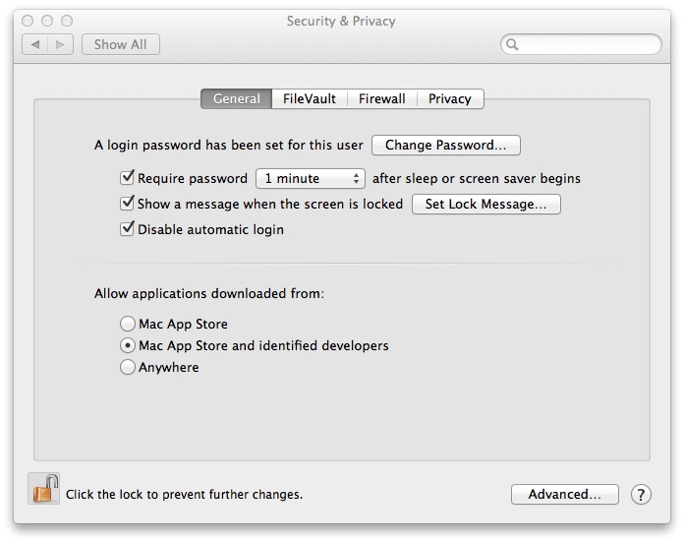
Task: Click the red close window button
Action: coord(28,21)
